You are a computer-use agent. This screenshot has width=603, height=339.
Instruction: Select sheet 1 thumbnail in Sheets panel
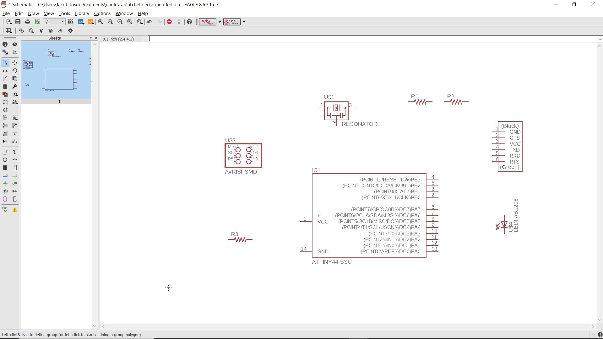click(x=57, y=70)
